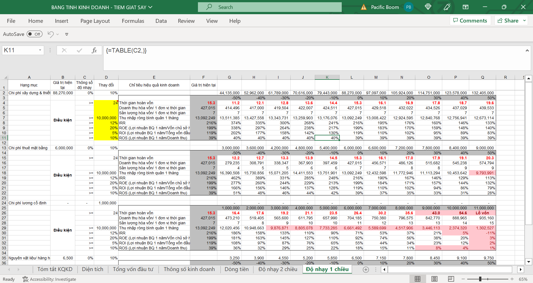Open the Page Layout ribbon tab
Screen dimensions: 533x283
[x=95, y=21]
